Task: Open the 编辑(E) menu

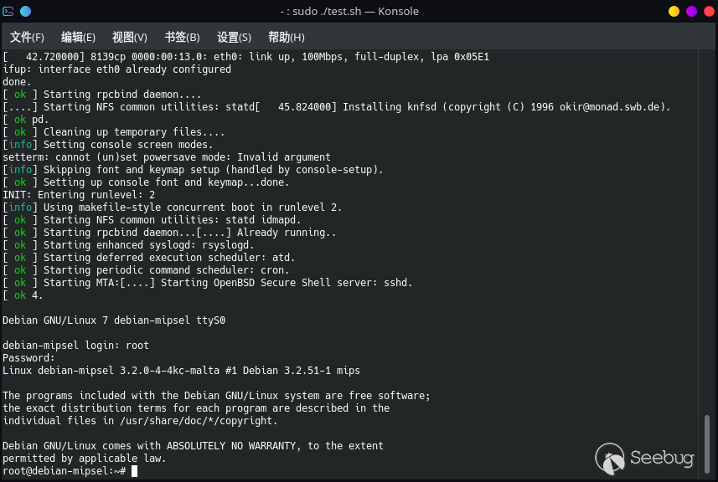Action: coord(78,38)
